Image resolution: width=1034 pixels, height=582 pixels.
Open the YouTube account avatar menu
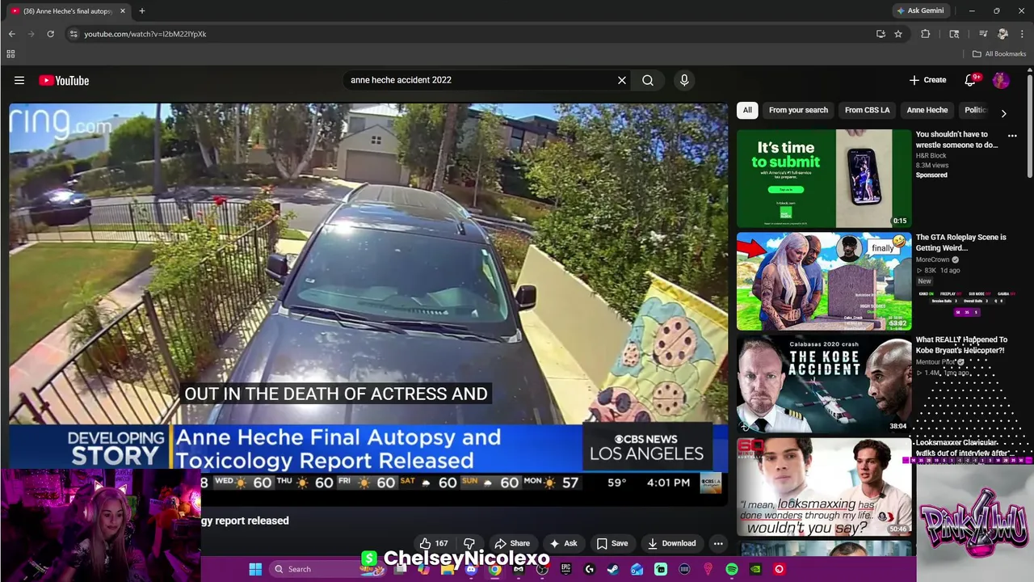pos(1001,80)
